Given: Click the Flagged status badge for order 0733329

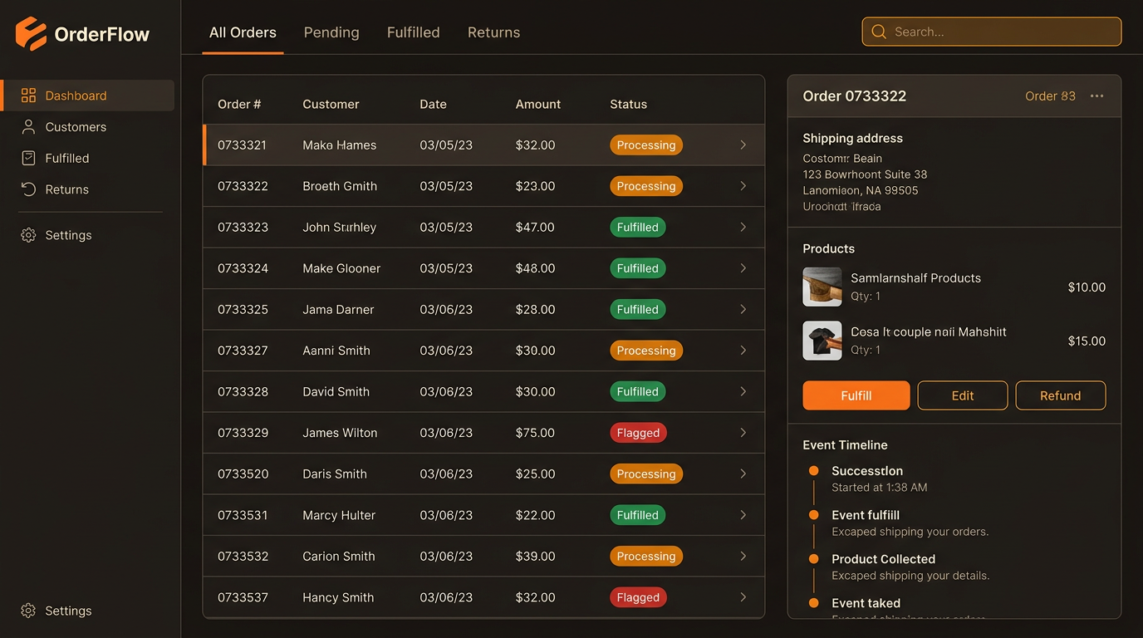Looking at the screenshot, I should 638,432.
